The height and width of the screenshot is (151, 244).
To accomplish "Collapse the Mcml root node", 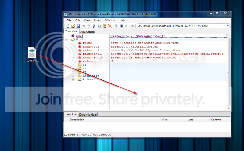I will point(66,39).
